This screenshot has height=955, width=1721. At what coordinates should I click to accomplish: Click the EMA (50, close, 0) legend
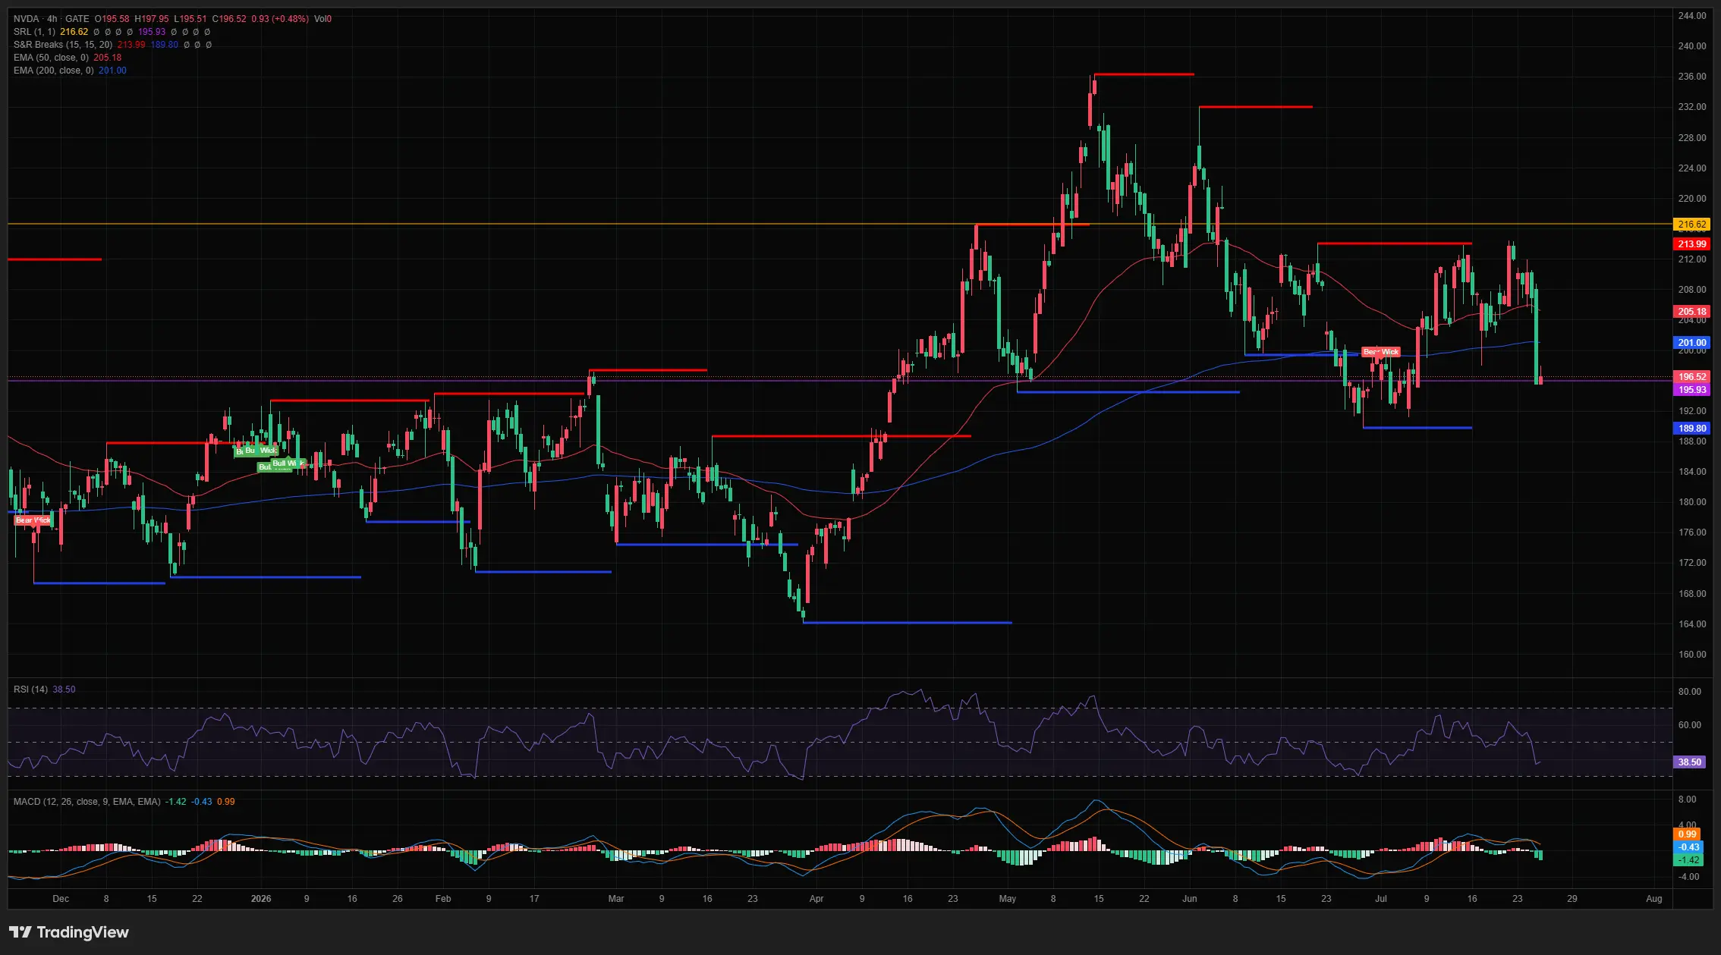[x=51, y=58]
